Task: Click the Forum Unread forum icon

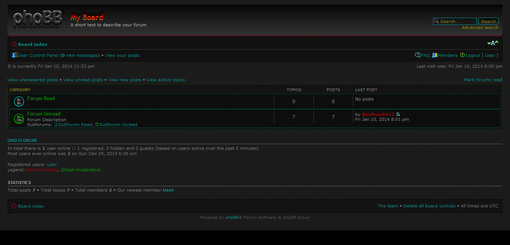Action: 19,119
